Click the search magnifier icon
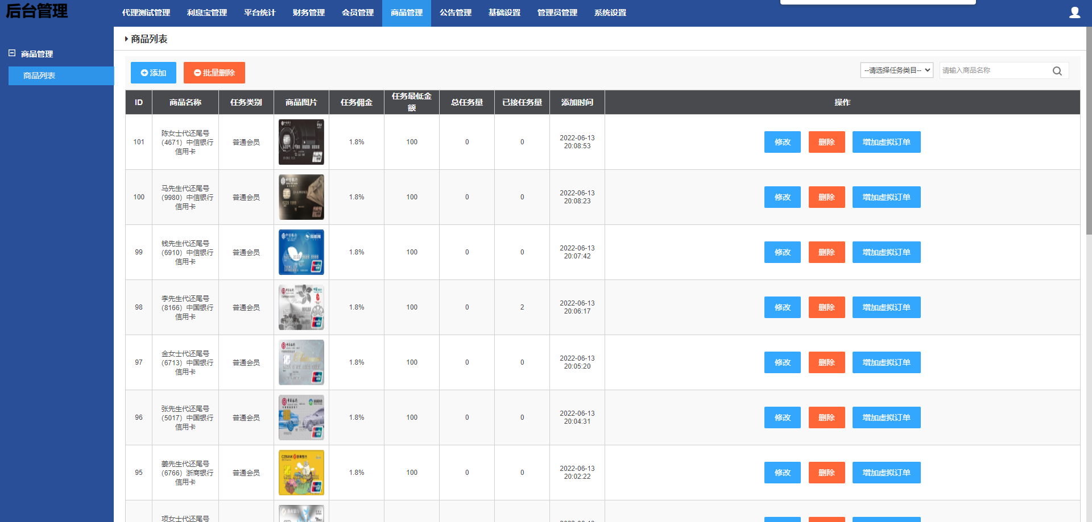This screenshot has width=1092, height=522. point(1057,71)
